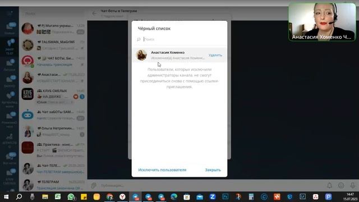Open the ЧАТ БОТЫ chat with red avatar
The image size is (359, 202).
(x=53, y=61)
